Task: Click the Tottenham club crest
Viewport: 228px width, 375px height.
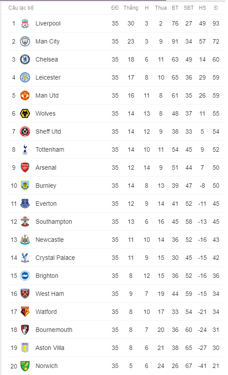Action: [25, 149]
